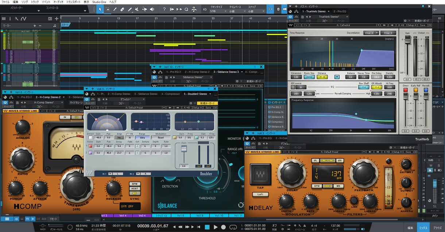Open the トラック menu
Image resolution: width=445 pixels, height=232 pixels.
[35, 2]
